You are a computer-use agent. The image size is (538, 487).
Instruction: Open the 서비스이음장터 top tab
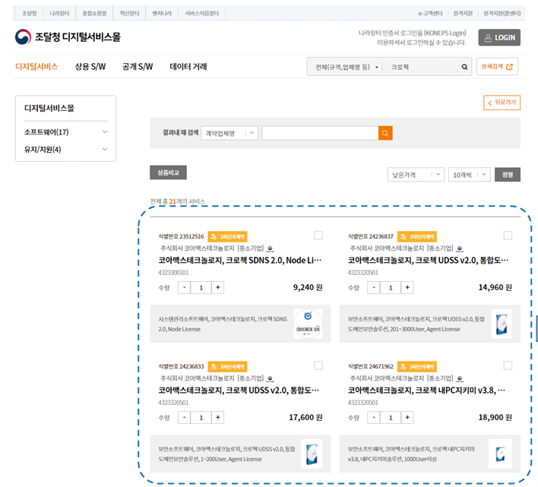(202, 13)
